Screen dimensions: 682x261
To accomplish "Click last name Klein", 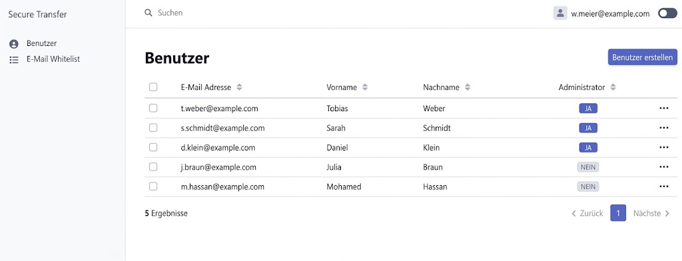I will (x=431, y=147).
